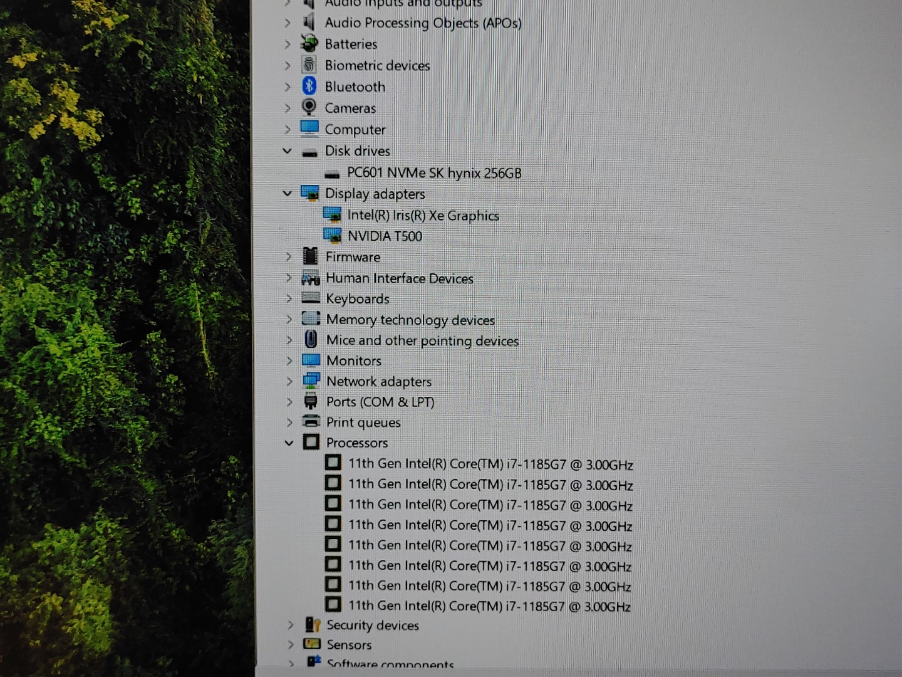The height and width of the screenshot is (677, 902).
Task: Click the Monitors category icon
Action: point(311,360)
